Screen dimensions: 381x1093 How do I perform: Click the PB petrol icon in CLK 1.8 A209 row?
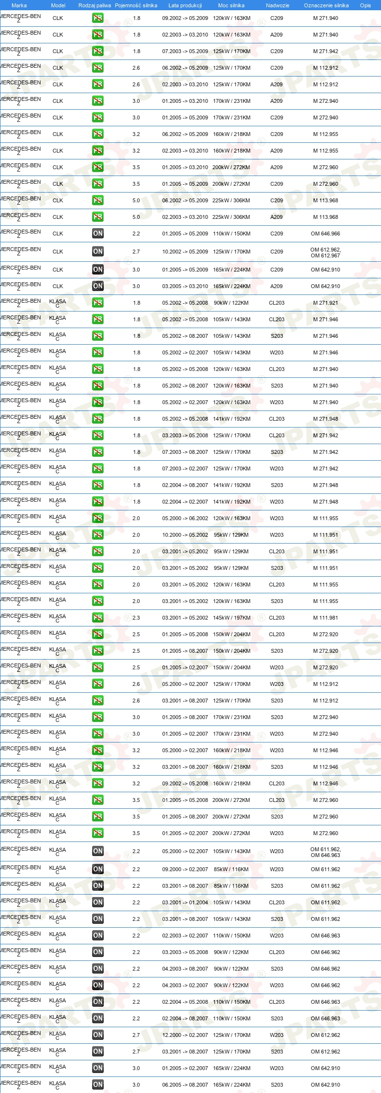point(98,35)
